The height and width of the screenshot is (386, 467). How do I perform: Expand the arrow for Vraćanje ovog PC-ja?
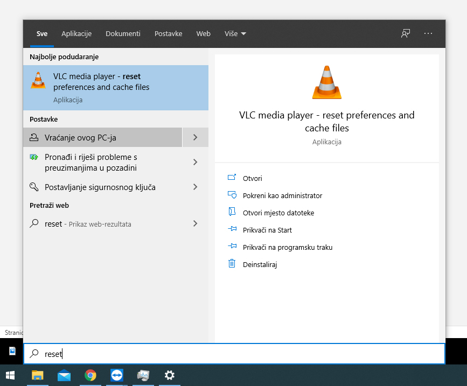(196, 137)
